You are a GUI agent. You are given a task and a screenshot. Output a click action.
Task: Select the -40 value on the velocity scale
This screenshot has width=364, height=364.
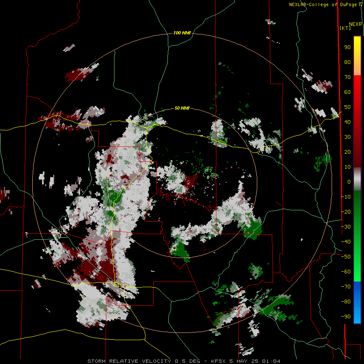[x=346, y=242]
